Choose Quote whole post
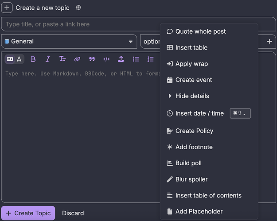This screenshot has height=221, width=277. click(209, 31)
